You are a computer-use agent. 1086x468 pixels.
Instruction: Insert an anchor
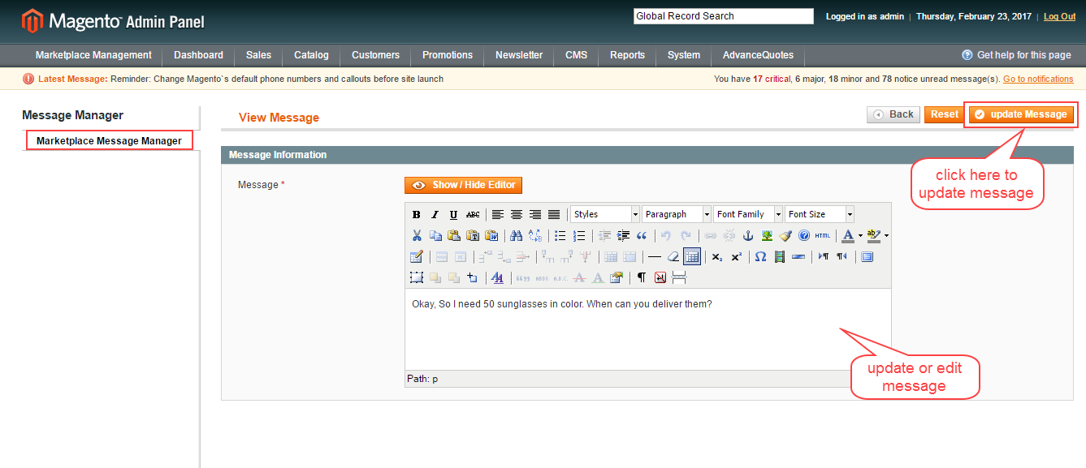point(748,235)
